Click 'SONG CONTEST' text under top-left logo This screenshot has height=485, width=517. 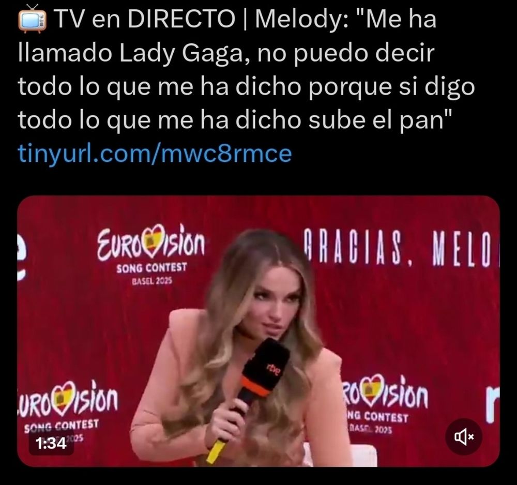(x=151, y=268)
